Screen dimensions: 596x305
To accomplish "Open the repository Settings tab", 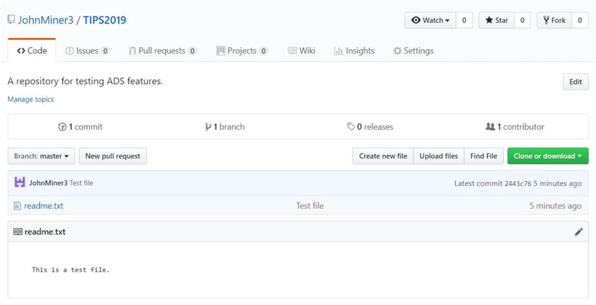I will (413, 50).
